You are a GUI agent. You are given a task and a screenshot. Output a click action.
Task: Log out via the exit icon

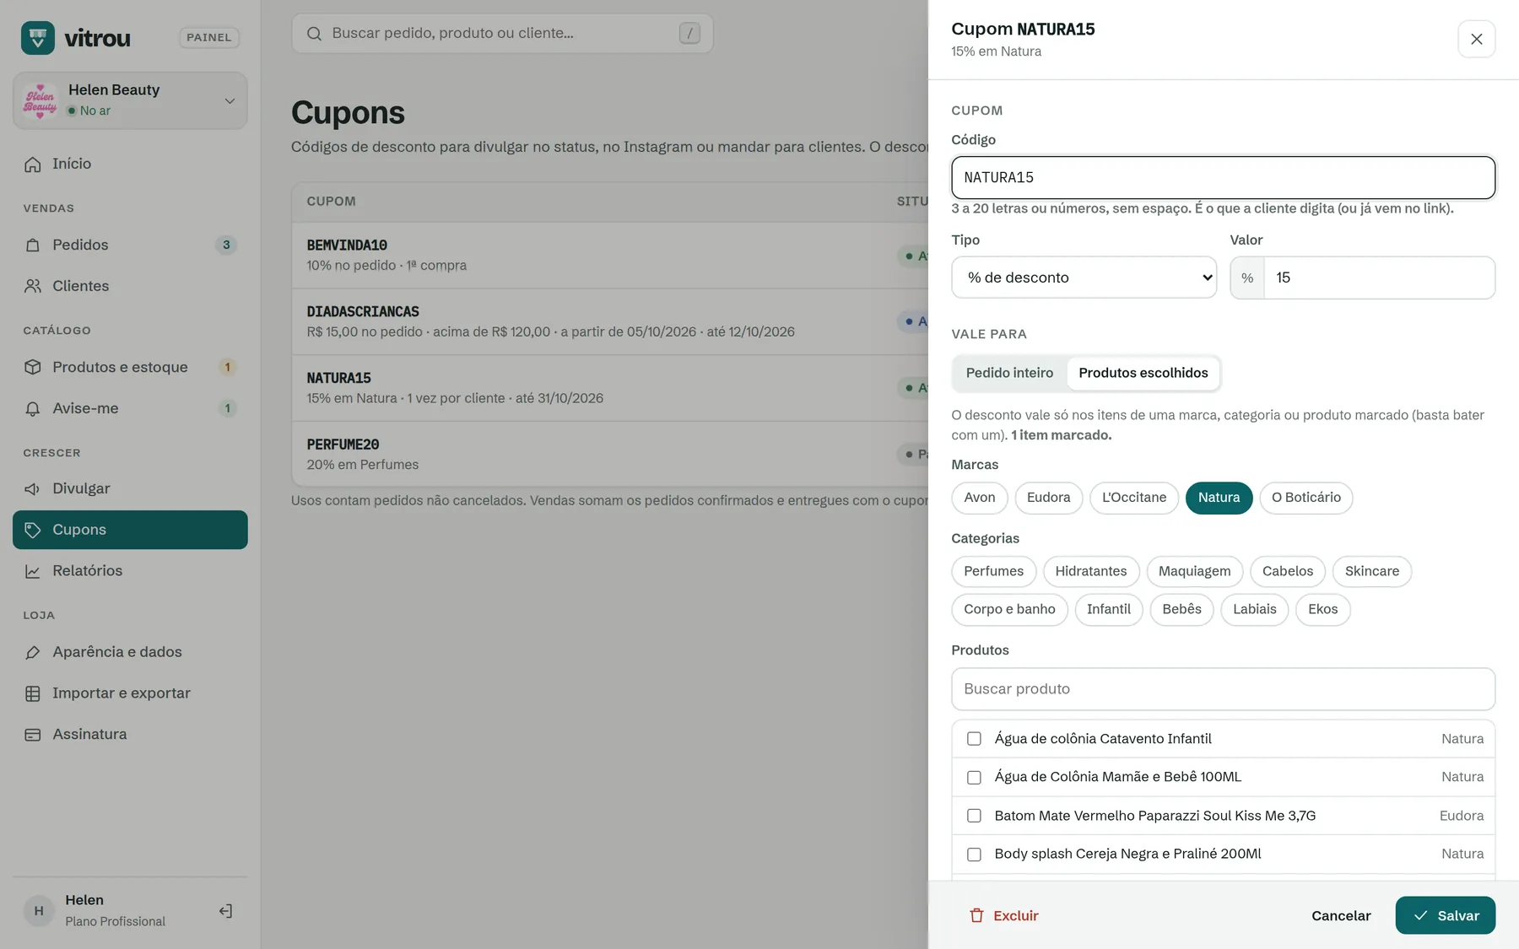click(225, 911)
